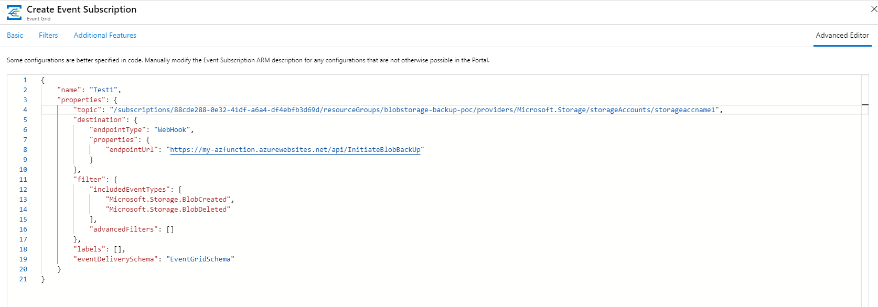Click "Microsoft.Storage.BlobCreated" value
878x307 pixels.
[x=168, y=200]
